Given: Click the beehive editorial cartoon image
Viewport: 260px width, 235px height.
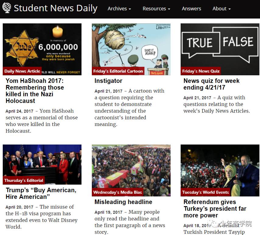Looking at the screenshot, I should point(131,49).
